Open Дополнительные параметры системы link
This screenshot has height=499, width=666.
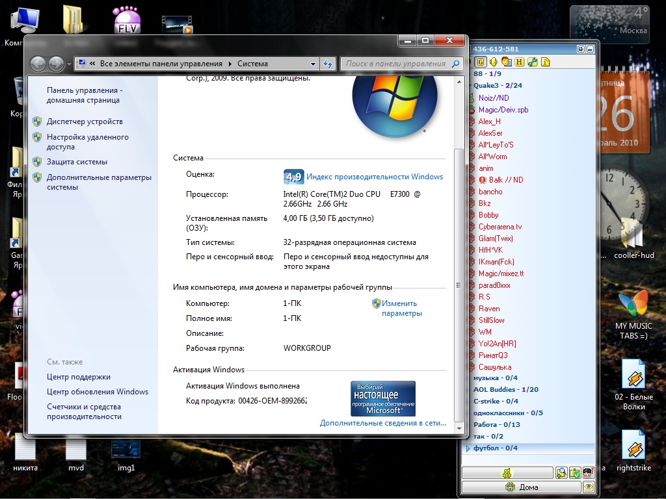(99, 182)
